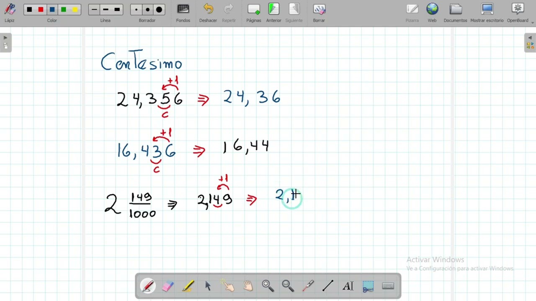Select the thick line width

pyautogui.click(x=117, y=10)
